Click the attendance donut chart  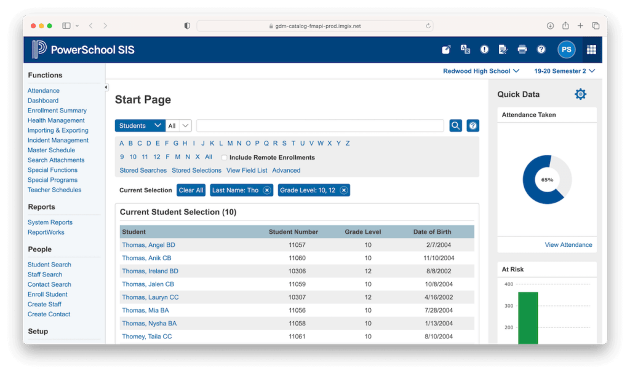tap(547, 179)
